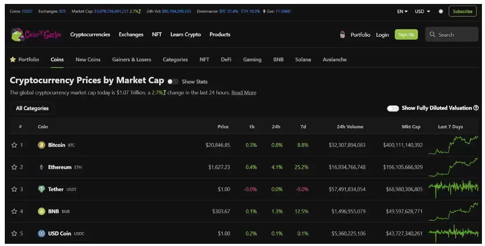Image resolution: width=485 pixels, height=246 pixels.
Task: Open the USD currency dropdown
Action: (x=422, y=11)
